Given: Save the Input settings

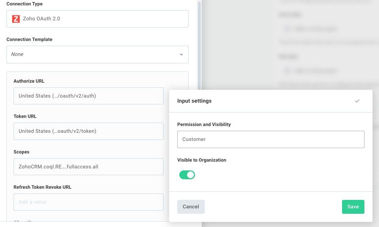Looking at the screenshot, I should (353, 207).
